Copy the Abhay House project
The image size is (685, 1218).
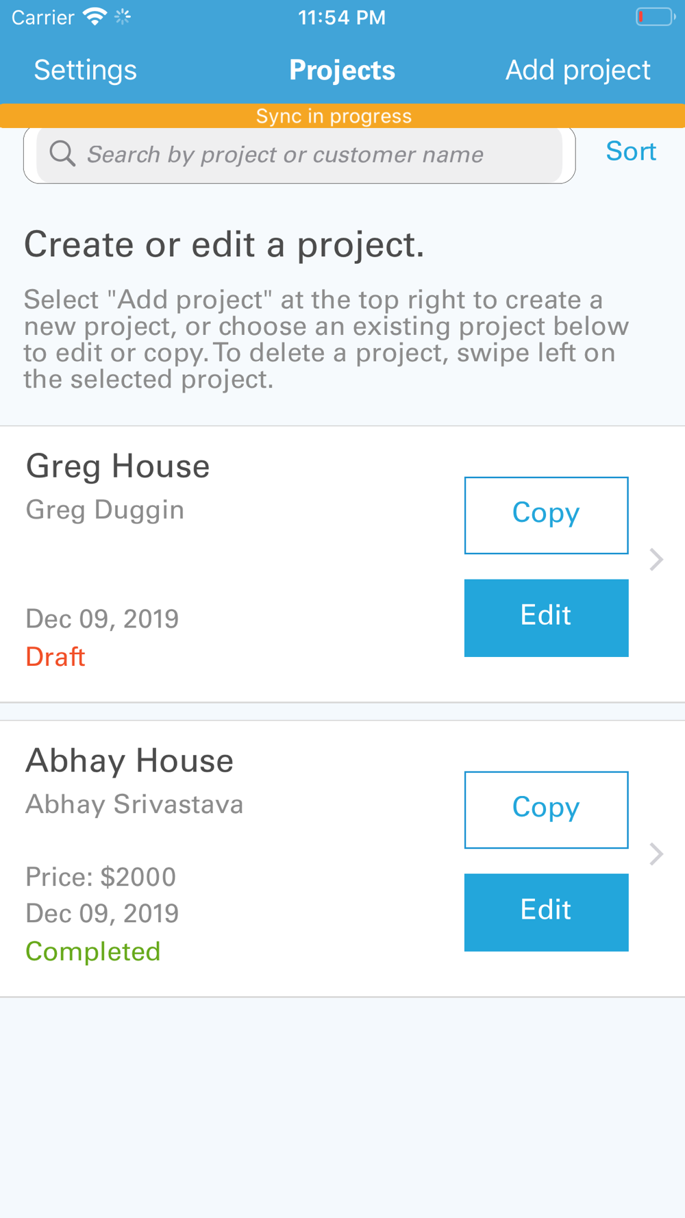547,810
